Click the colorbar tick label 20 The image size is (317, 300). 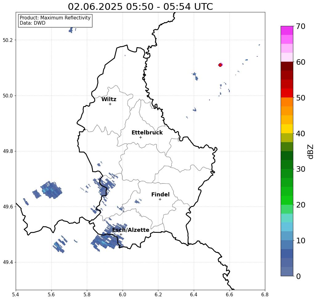300,205
